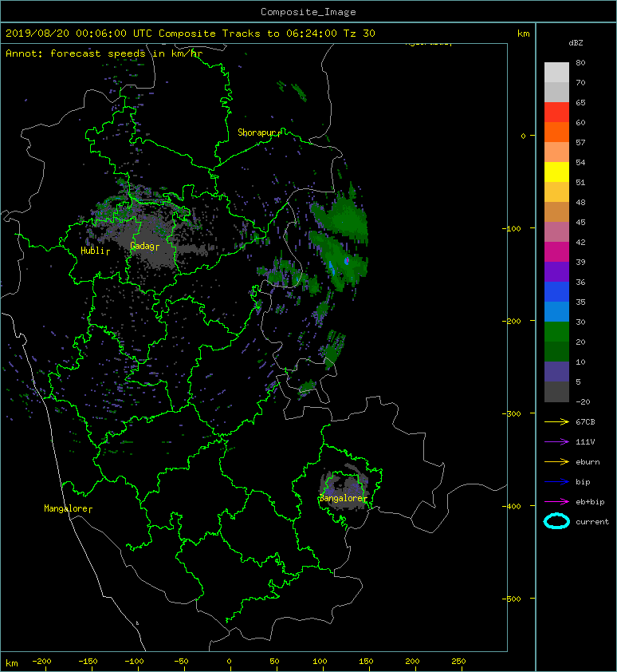The height and width of the screenshot is (672, 617).
Task: Select the gold swatch between 51 and 48
Action: (556, 192)
